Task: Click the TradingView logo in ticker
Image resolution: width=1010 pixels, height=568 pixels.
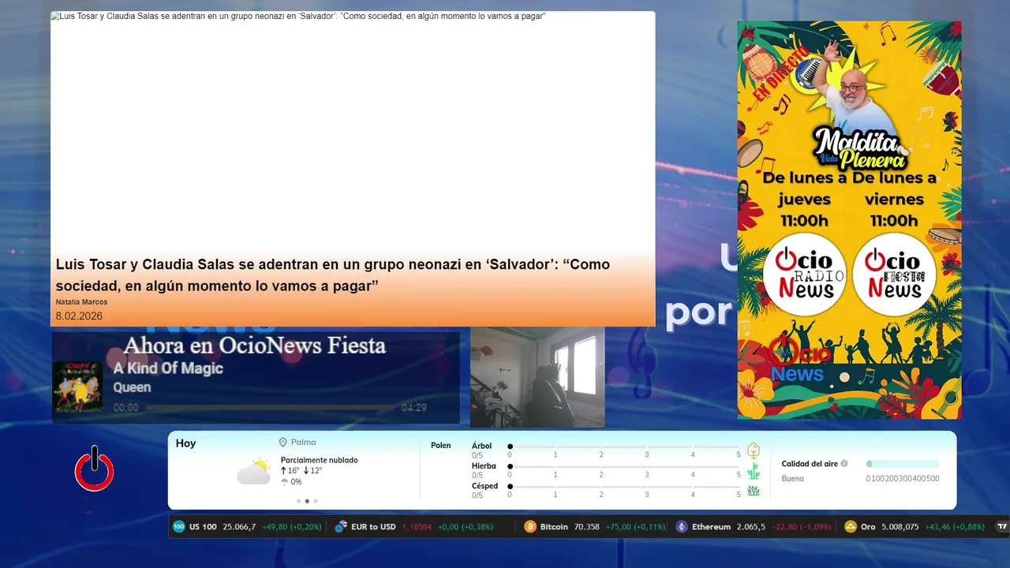Action: pyautogui.click(x=1003, y=527)
